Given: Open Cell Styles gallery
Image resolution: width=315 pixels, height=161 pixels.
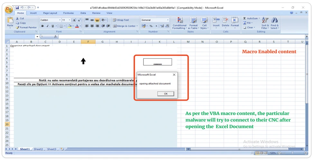Looking at the screenshot, I should point(204,23).
